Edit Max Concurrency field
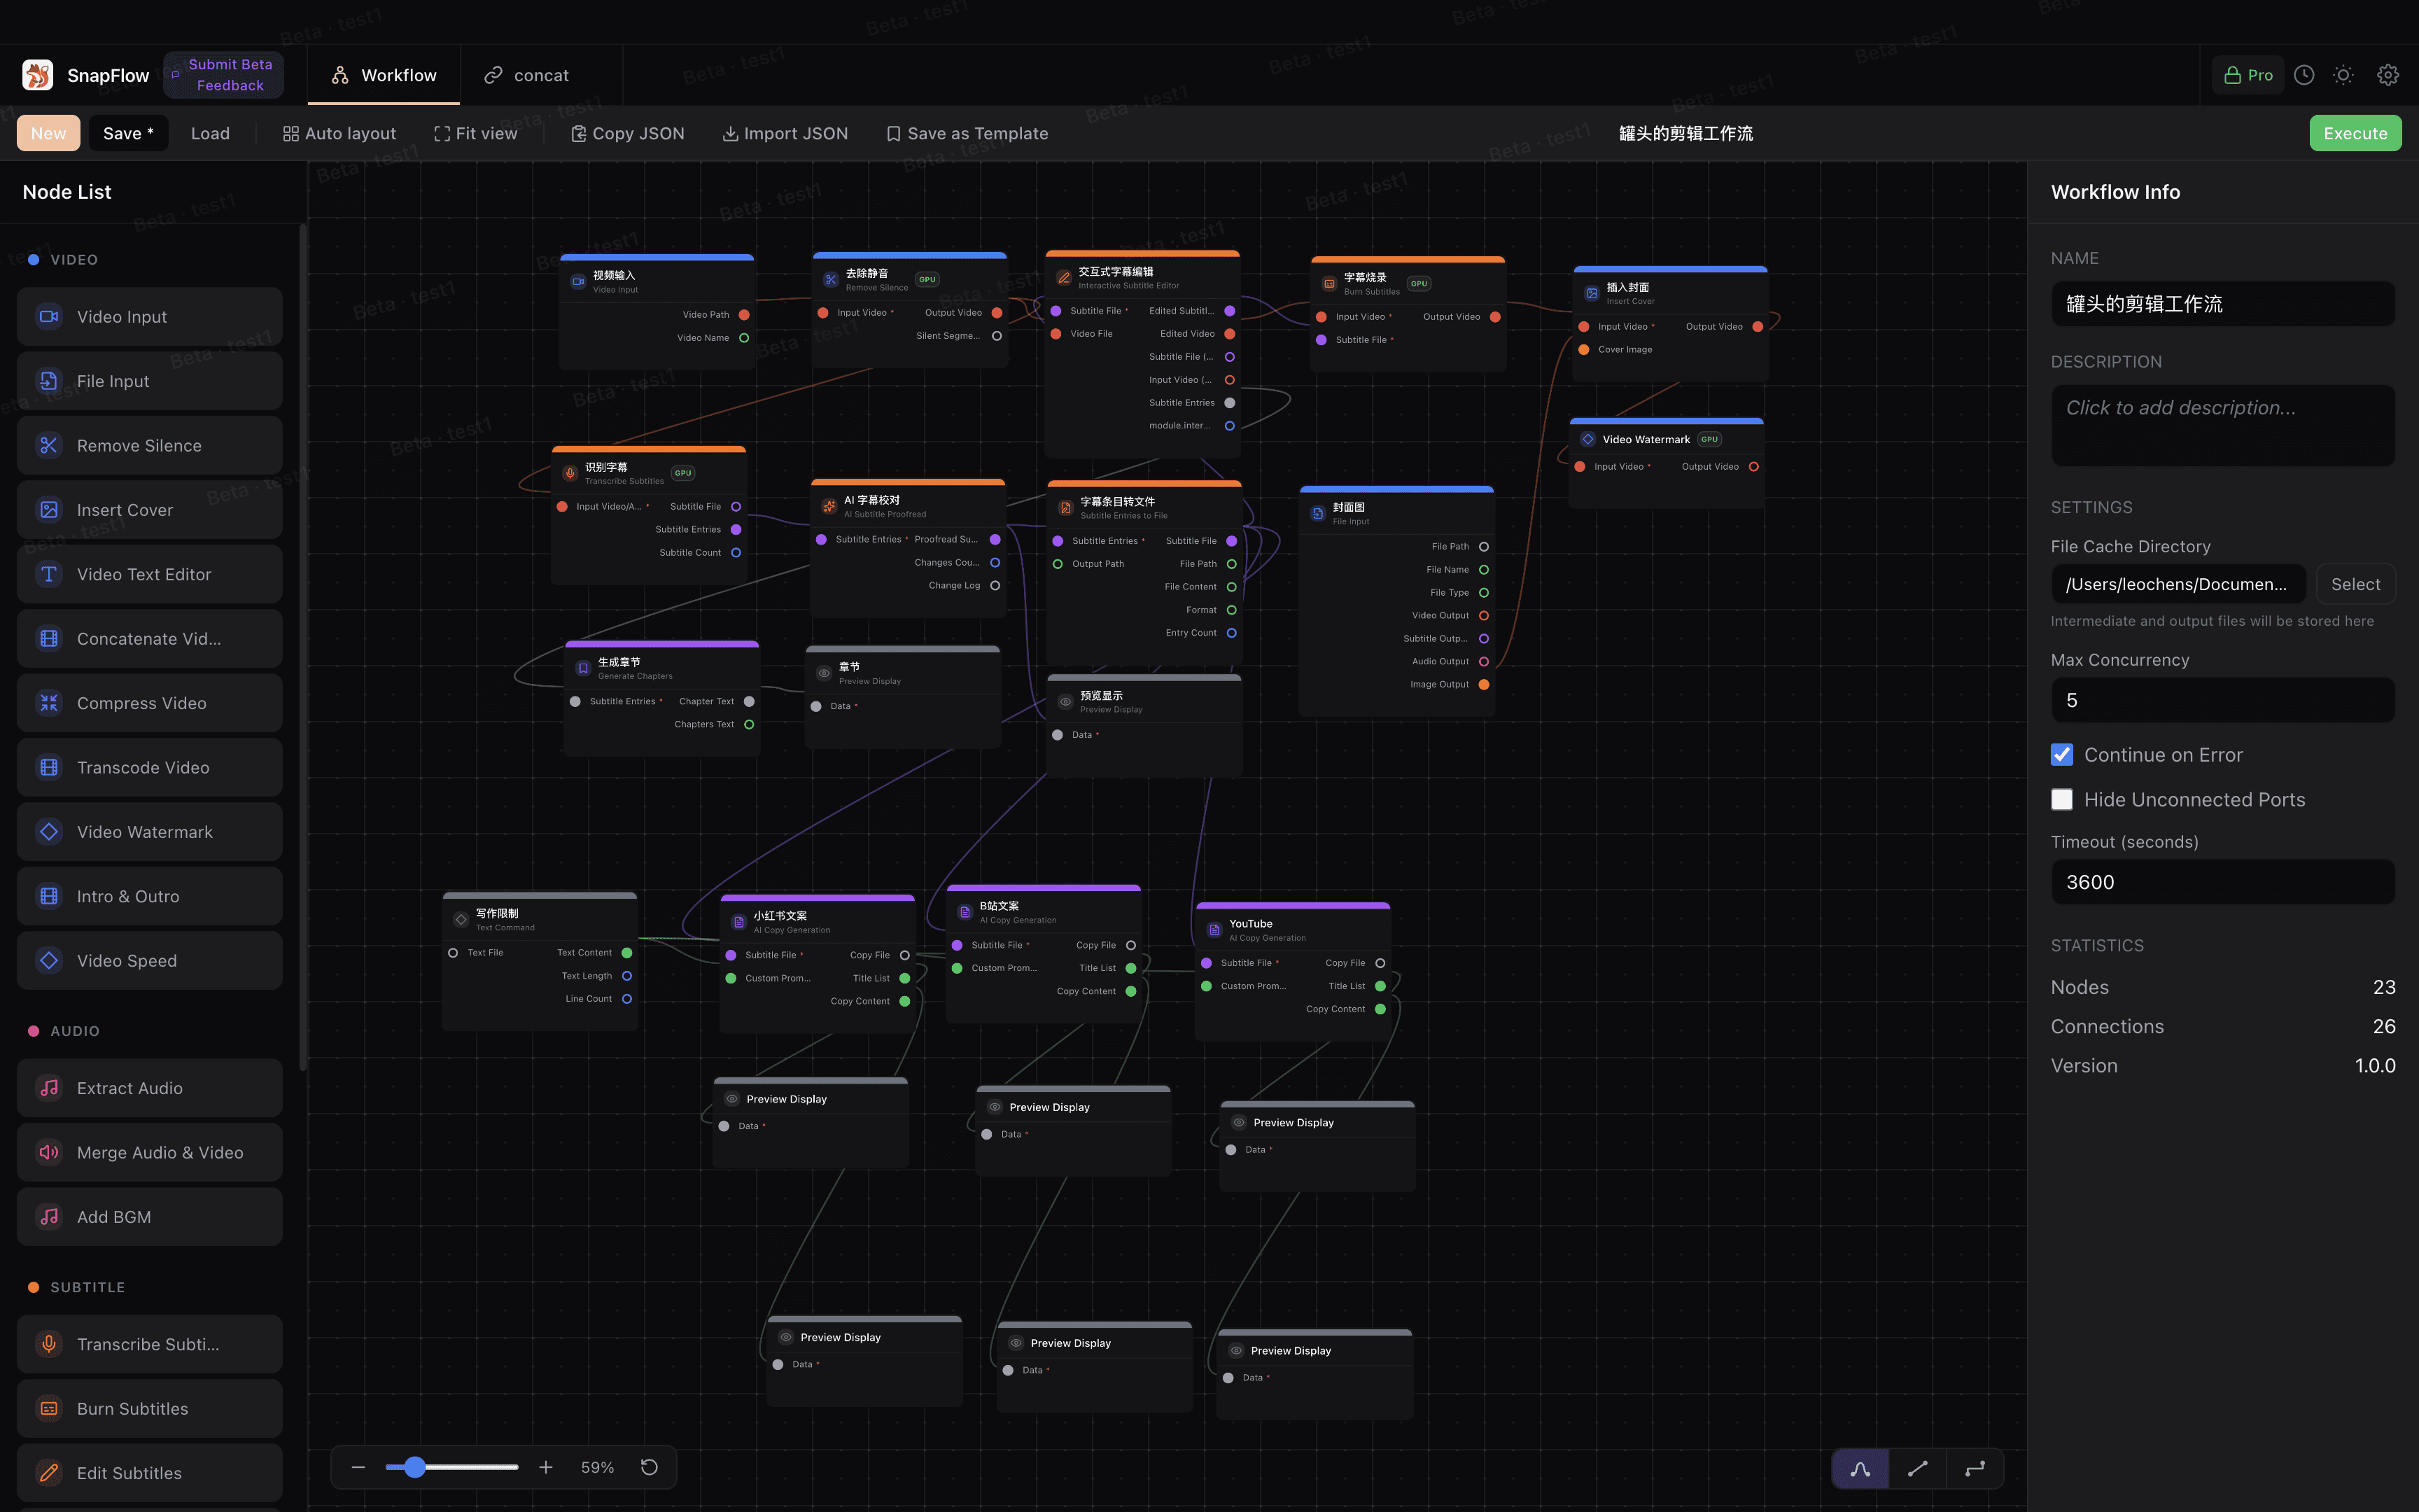Image resolution: width=2419 pixels, height=1512 pixels. pyautogui.click(x=2223, y=700)
